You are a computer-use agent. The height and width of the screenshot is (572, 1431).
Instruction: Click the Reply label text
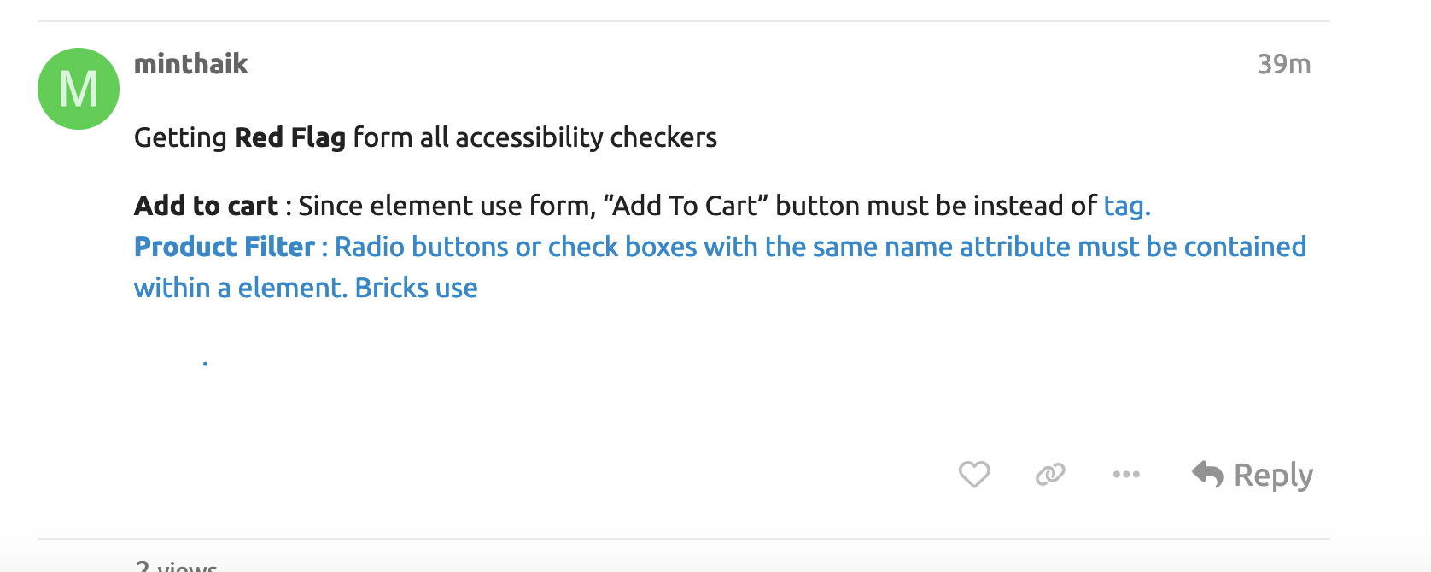point(1273,476)
